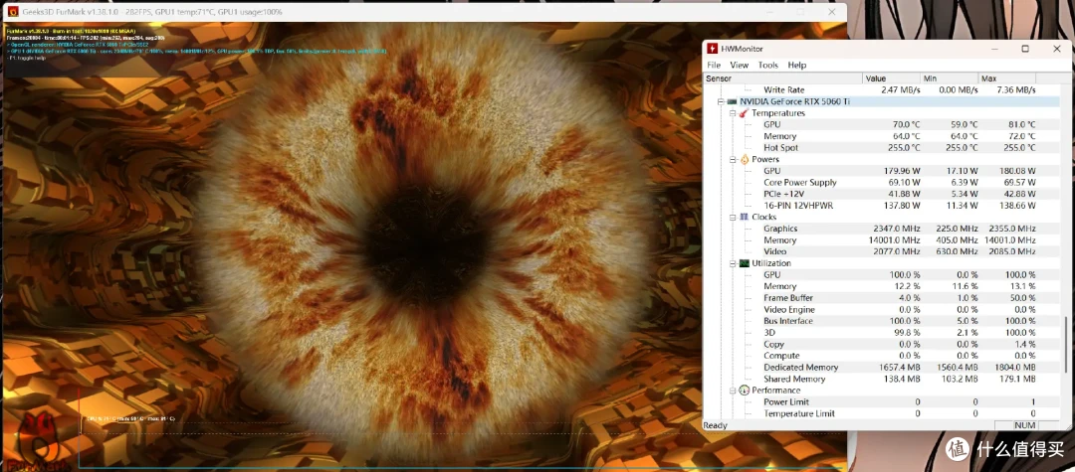Collapse the Performance group
1075x472 pixels.
coord(733,391)
